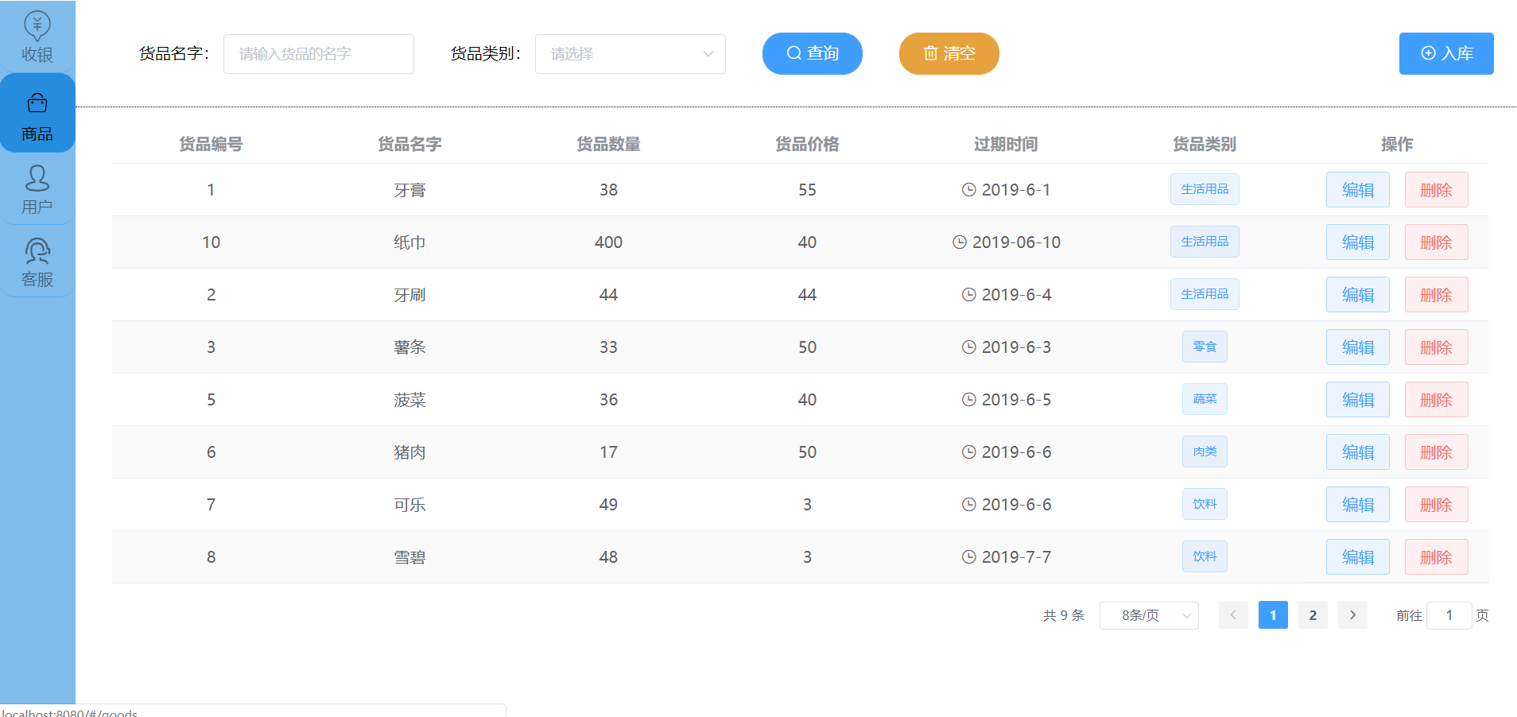This screenshot has height=717, width=1517.
Task: Click the 货品编号 column header
Action: coord(211,144)
